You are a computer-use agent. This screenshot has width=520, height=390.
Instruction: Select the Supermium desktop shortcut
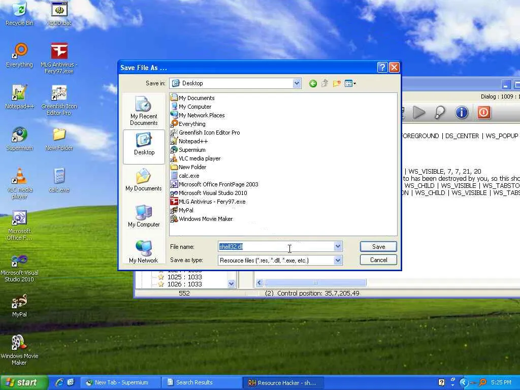point(19,139)
